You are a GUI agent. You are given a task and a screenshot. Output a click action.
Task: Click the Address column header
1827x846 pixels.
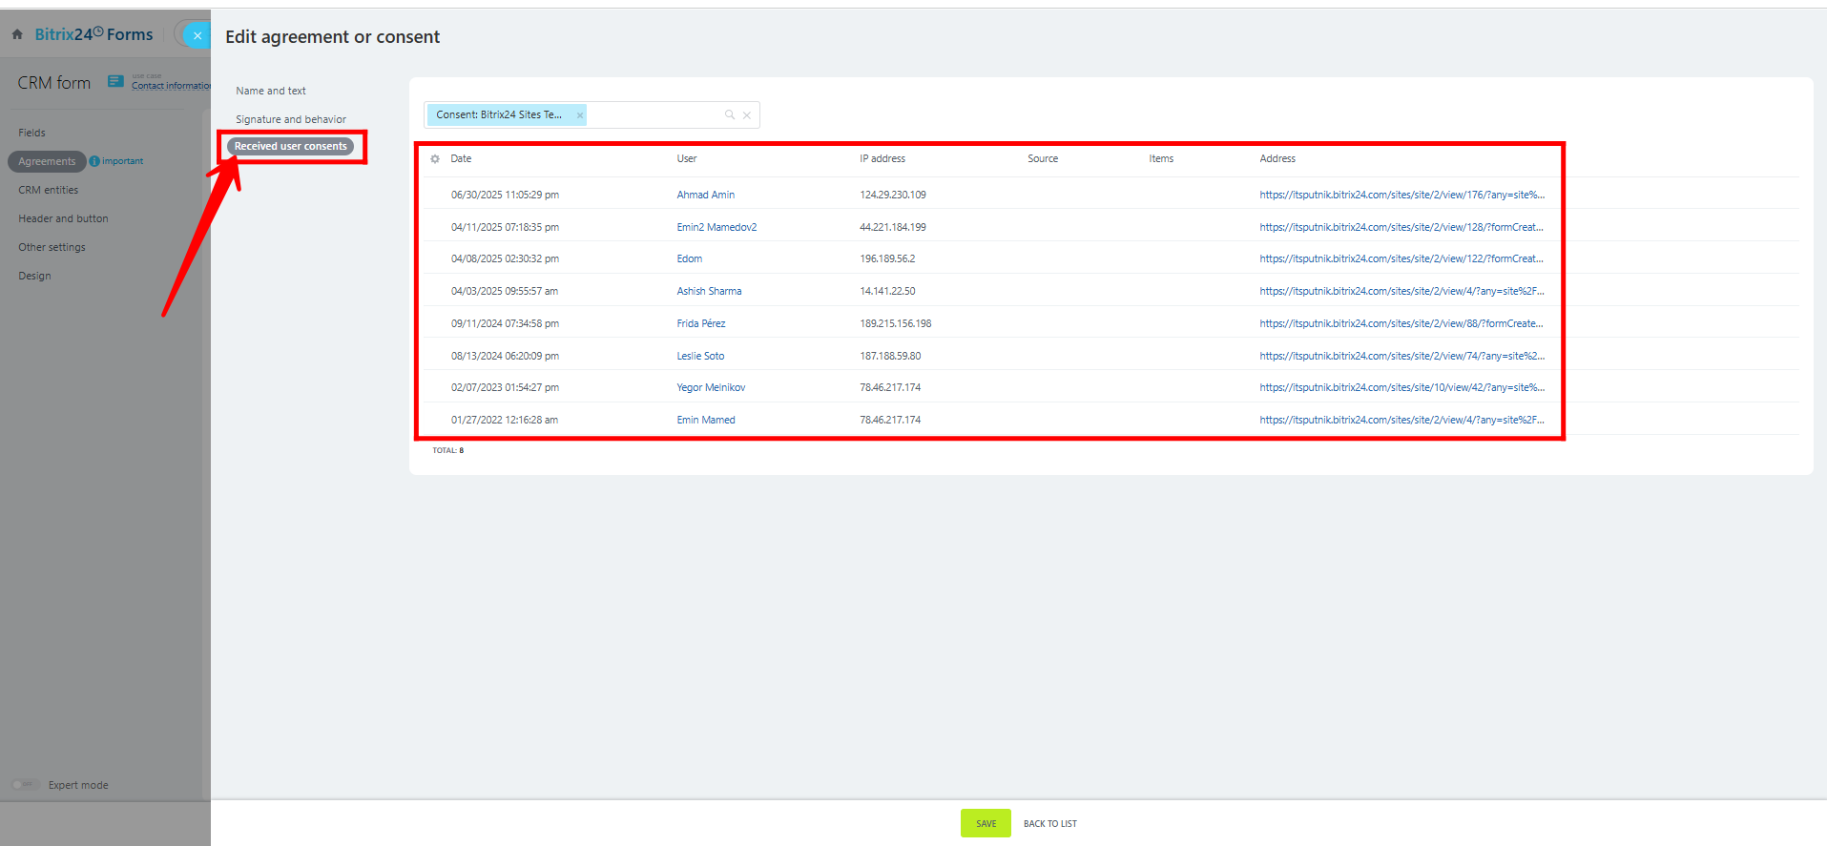pos(1277,158)
